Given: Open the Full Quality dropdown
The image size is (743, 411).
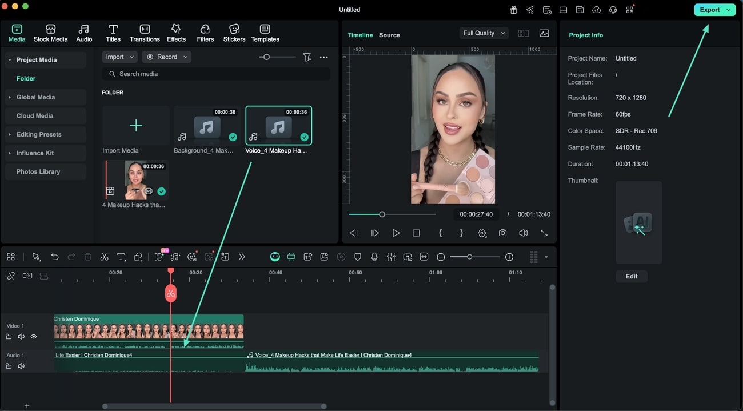Looking at the screenshot, I should click(x=484, y=33).
